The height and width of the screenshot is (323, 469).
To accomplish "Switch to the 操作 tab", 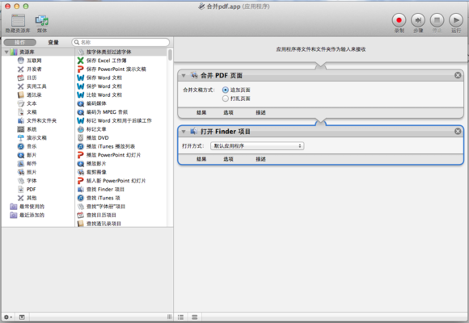I will (20, 43).
